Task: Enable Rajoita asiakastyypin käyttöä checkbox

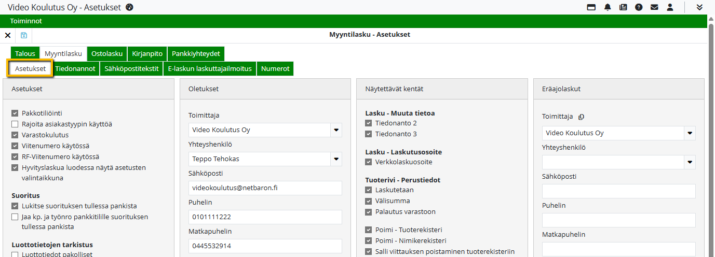Action: pos(15,124)
